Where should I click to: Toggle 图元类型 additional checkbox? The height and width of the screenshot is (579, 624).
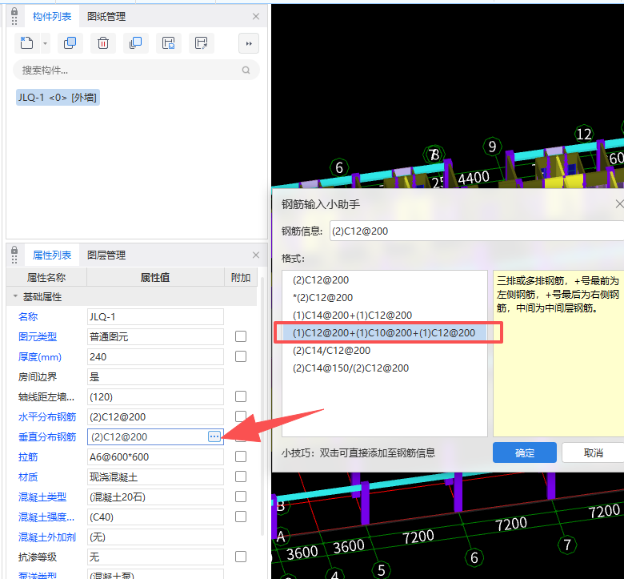(241, 336)
